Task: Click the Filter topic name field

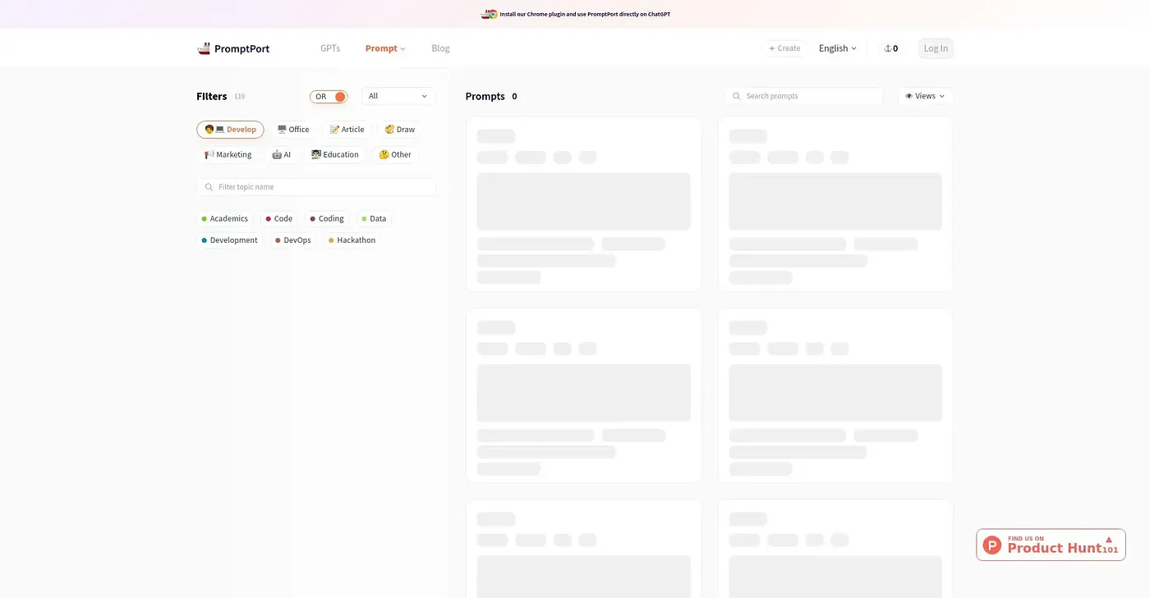Action: 316,187
